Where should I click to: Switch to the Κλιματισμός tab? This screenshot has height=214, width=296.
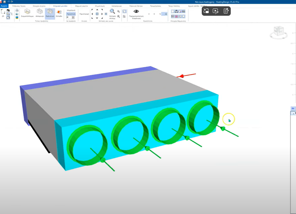click(x=100, y=6)
